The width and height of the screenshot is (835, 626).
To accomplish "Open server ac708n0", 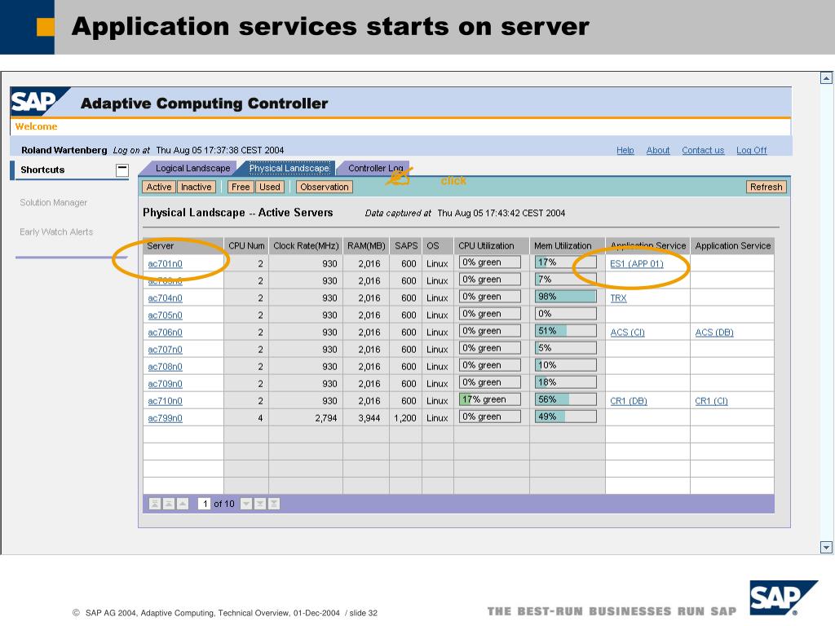I will pyautogui.click(x=165, y=367).
